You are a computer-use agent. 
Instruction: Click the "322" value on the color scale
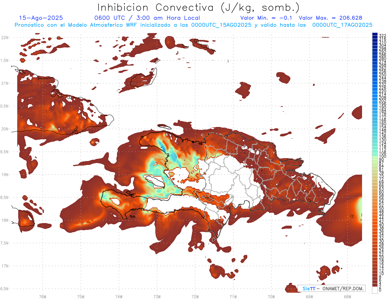383,35
